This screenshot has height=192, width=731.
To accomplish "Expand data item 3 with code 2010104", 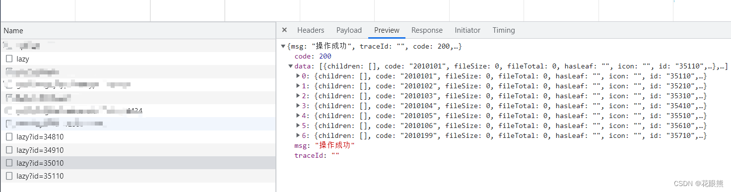I will [x=298, y=106].
